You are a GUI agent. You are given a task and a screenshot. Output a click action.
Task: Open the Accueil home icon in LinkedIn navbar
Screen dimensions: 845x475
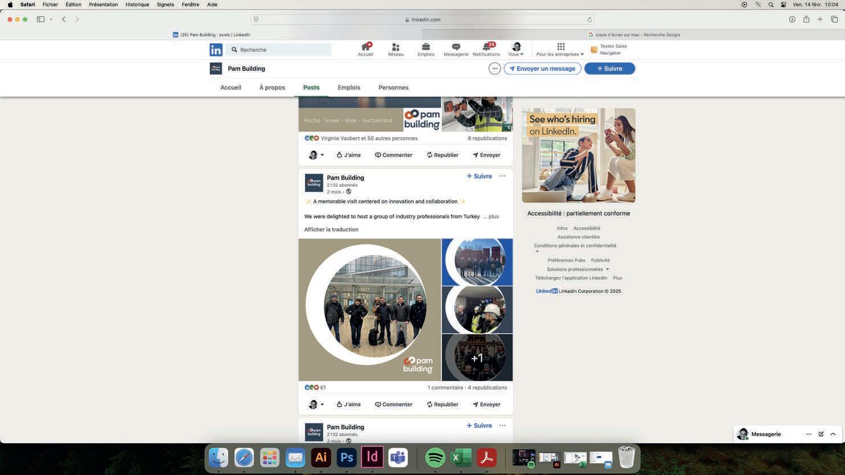[x=365, y=50]
